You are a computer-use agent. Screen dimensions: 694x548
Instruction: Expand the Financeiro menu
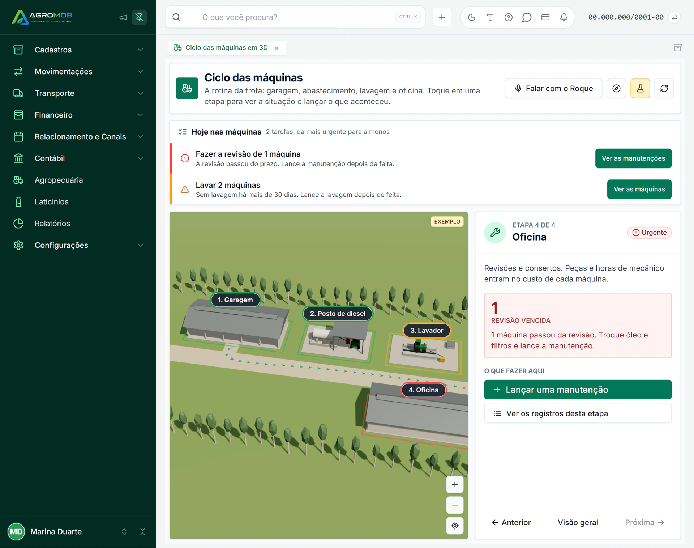[78, 115]
